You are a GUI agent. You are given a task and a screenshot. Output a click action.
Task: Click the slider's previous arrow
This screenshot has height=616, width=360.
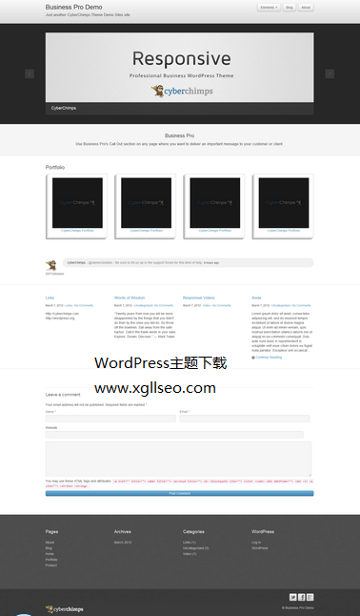click(30, 73)
